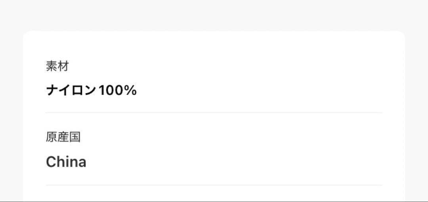Viewport: 428px width, 202px height.
Task: Click the word ナイロン
Action: point(71,91)
